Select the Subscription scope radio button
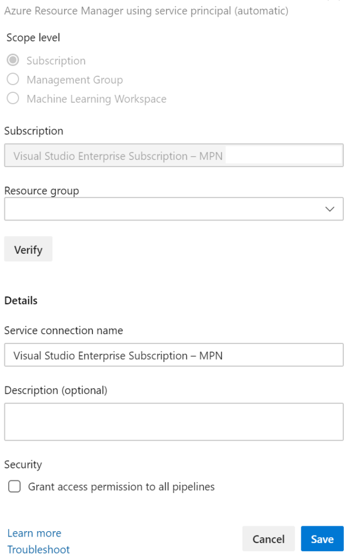The height and width of the screenshot is (559, 352). click(x=13, y=60)
